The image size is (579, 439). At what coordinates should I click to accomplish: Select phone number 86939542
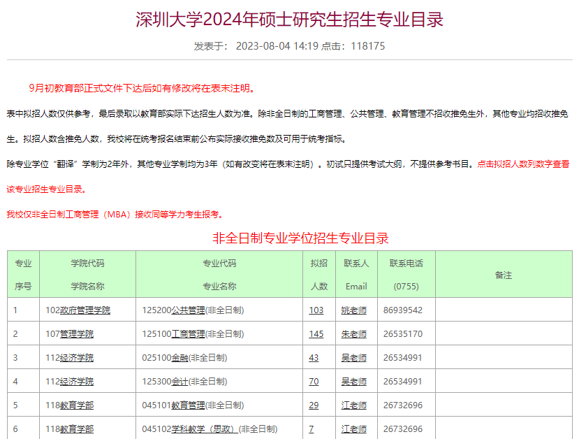coord(403,310)
